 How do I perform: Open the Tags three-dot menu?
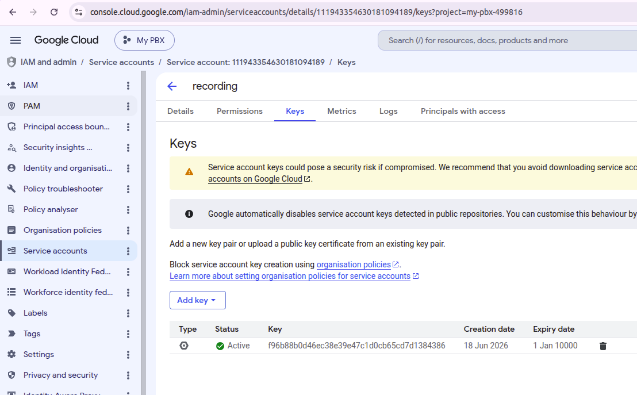pyautogui.click(x=128, y=334)
